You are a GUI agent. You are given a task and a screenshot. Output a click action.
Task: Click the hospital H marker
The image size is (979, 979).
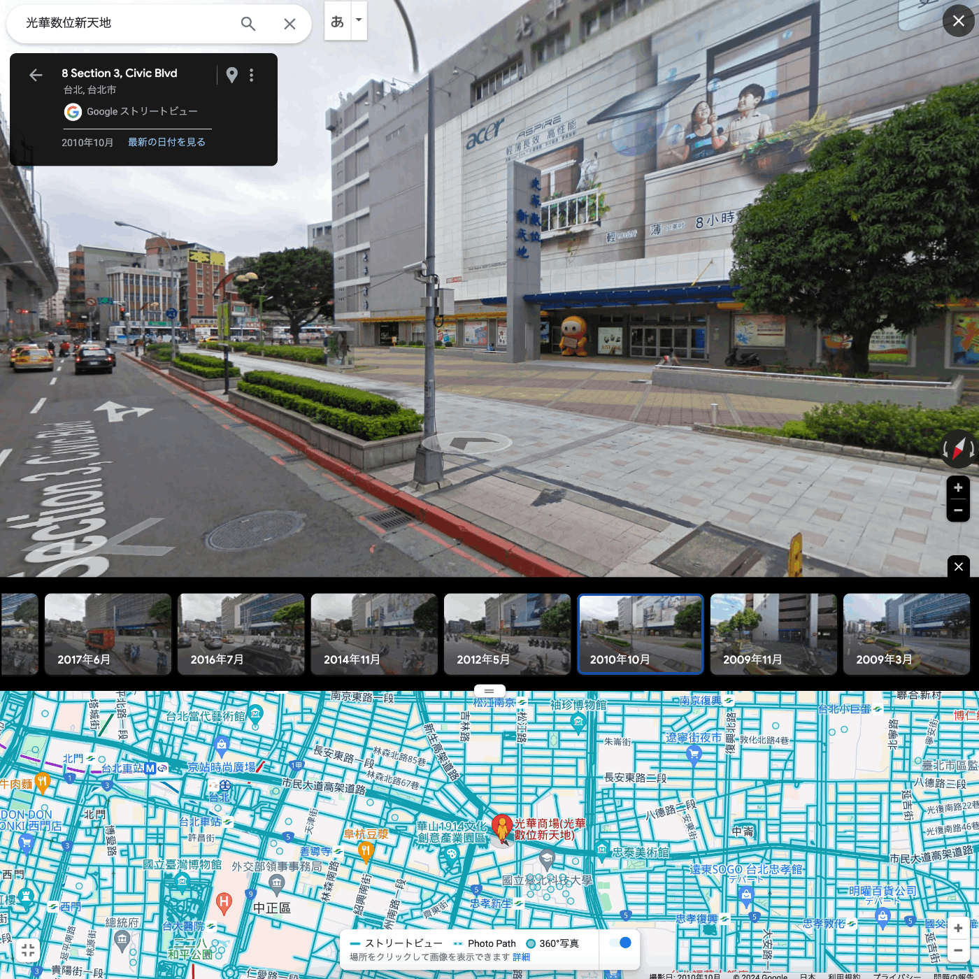click(224, 903)
